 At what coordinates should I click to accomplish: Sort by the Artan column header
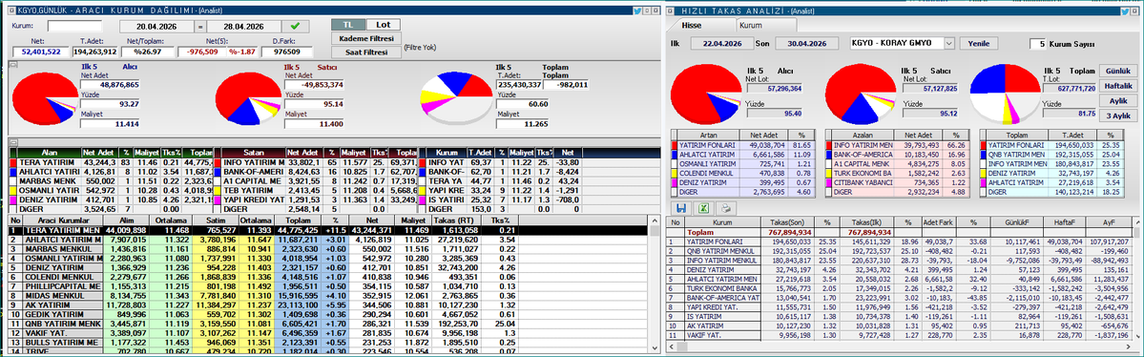coord(708,135)
